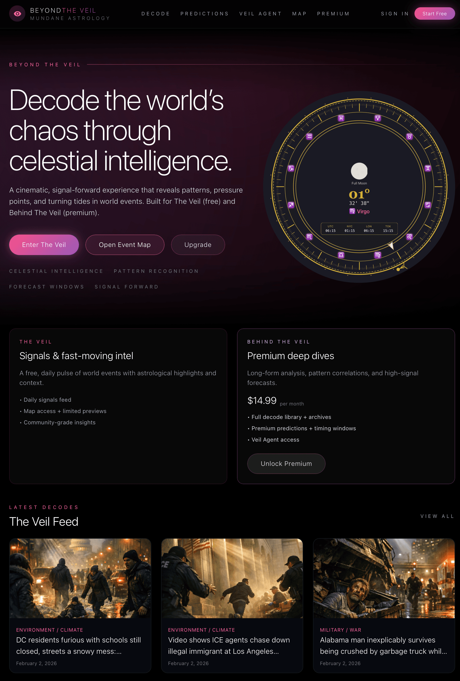
Task: Go to Predictions in the top navigation
Action: [x=204, y=14]
